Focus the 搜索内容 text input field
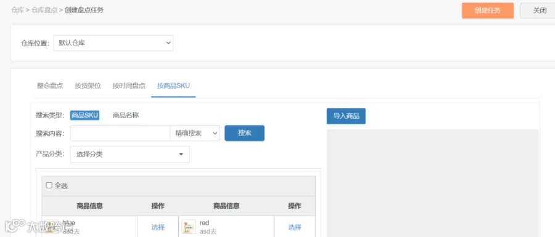The width and height of the screenshot is (555, 237). (120, 133)
